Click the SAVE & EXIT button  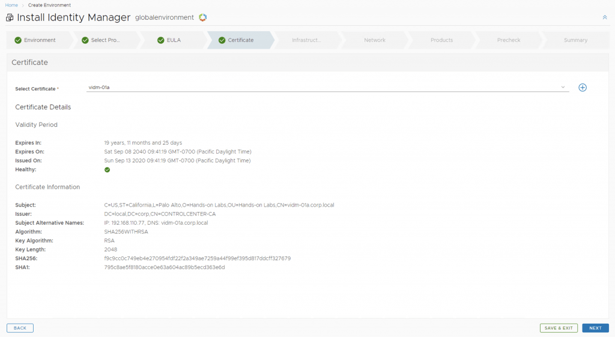(559, 328)
